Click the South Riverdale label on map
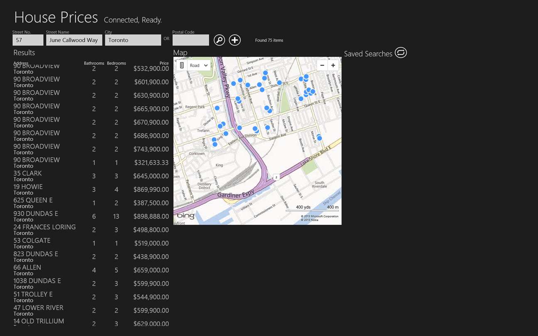This screenshot has width=538, height=336. coord(319,185)
